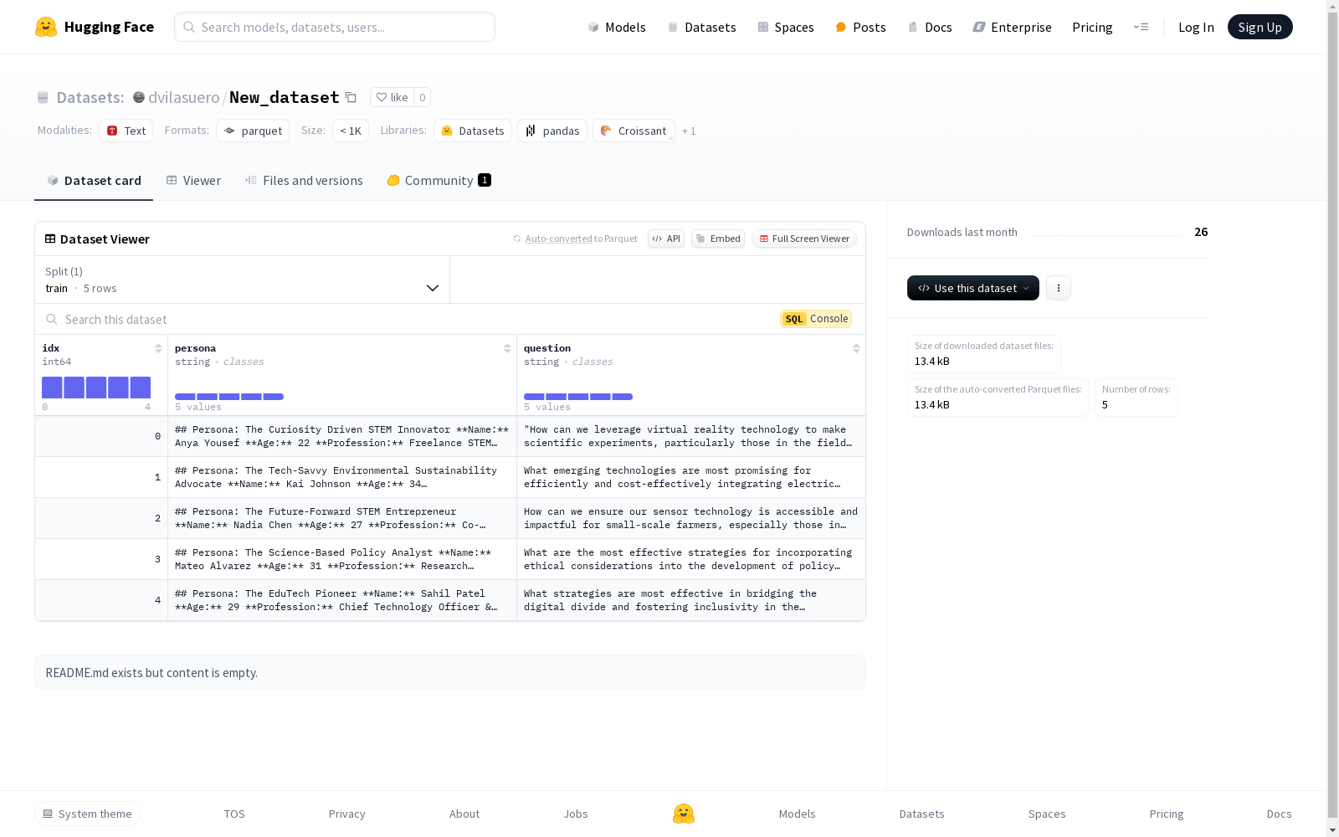Click the sensor technology question cell
Screen dimensions: 1339x837
[691, 518]
